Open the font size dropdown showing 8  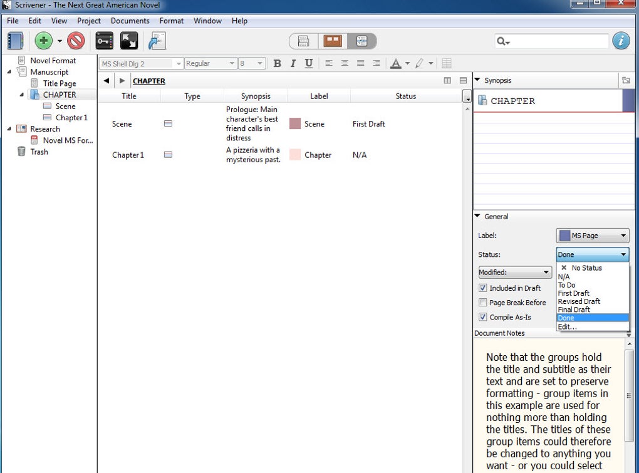pos(251,63)
